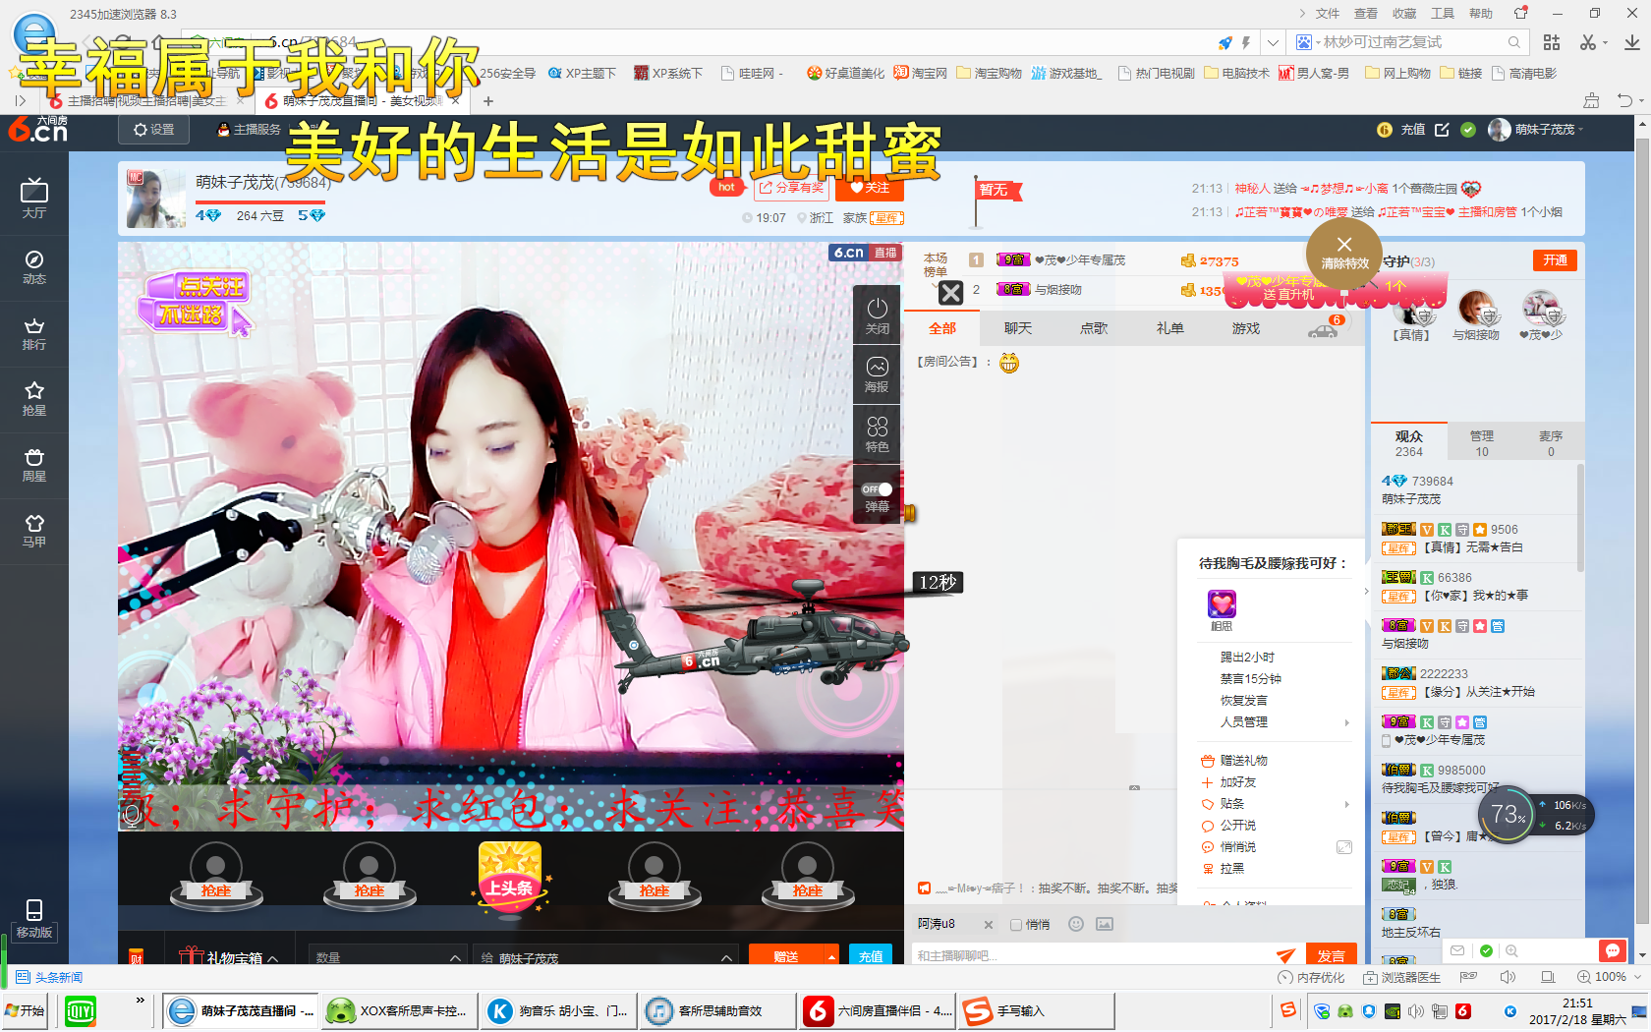The width and height of the screenshot is (1651, 1032).
Task: Open the red chat bubble icon bottom right
Action: coord(1613,950)
